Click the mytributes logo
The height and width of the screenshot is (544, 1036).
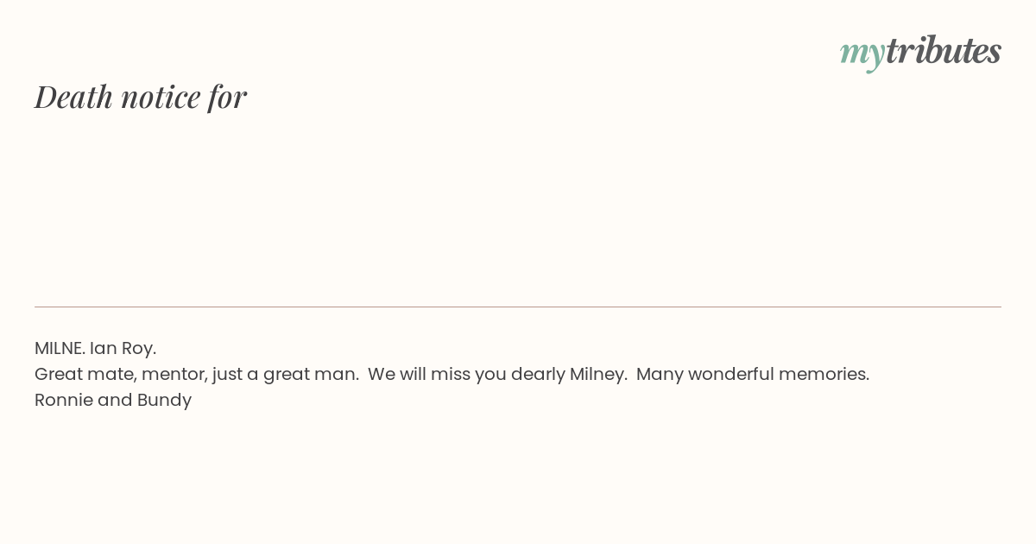pyautogui.click(x=920, y=53)
